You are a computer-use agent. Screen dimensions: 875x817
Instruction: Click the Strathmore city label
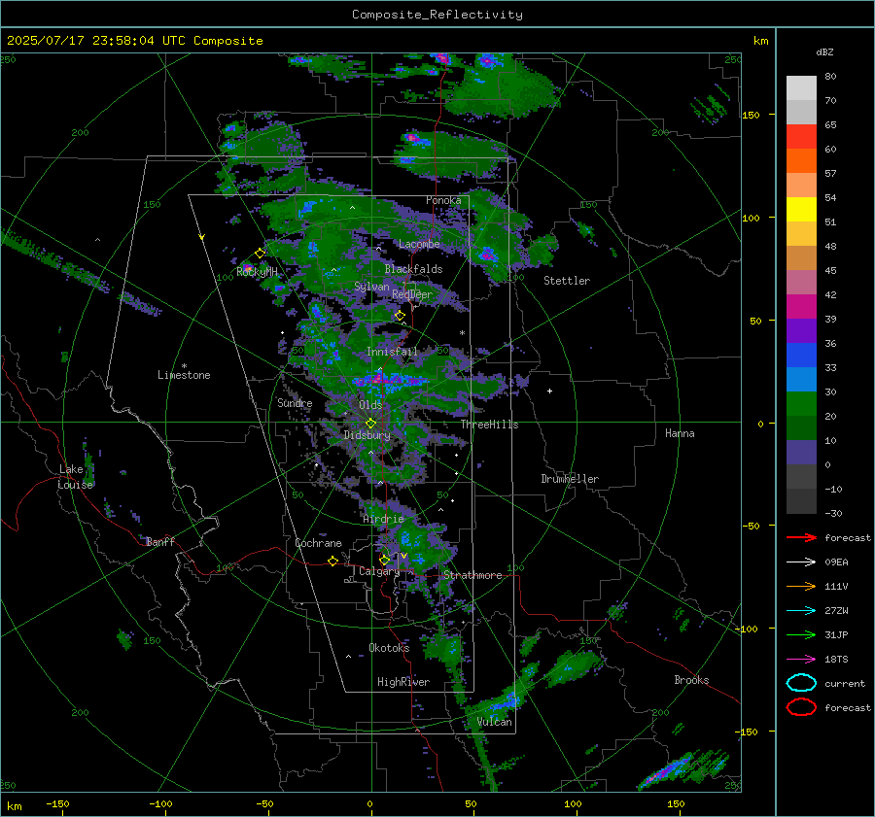(x=472, y=575)
